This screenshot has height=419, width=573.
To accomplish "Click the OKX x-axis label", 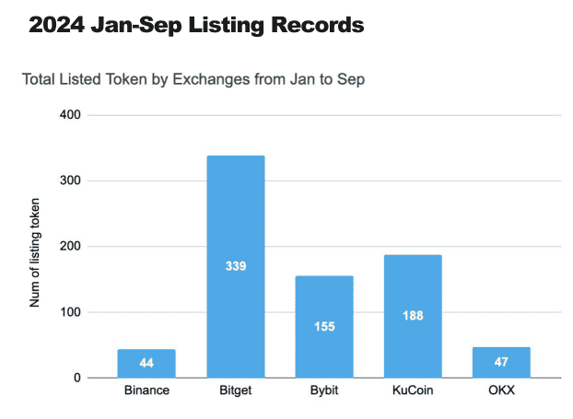I will pyautogui.click(x=501, y=393).
